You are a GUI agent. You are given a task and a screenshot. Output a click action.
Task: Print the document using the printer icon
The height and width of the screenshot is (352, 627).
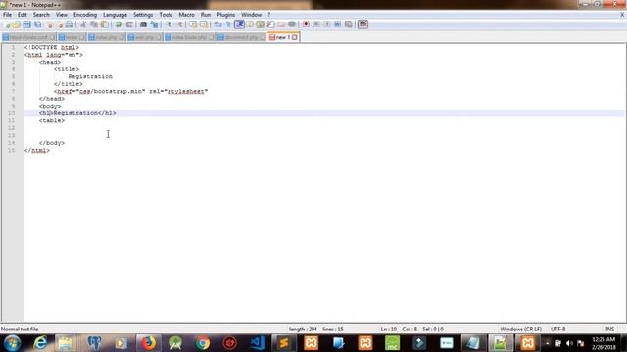70,24
